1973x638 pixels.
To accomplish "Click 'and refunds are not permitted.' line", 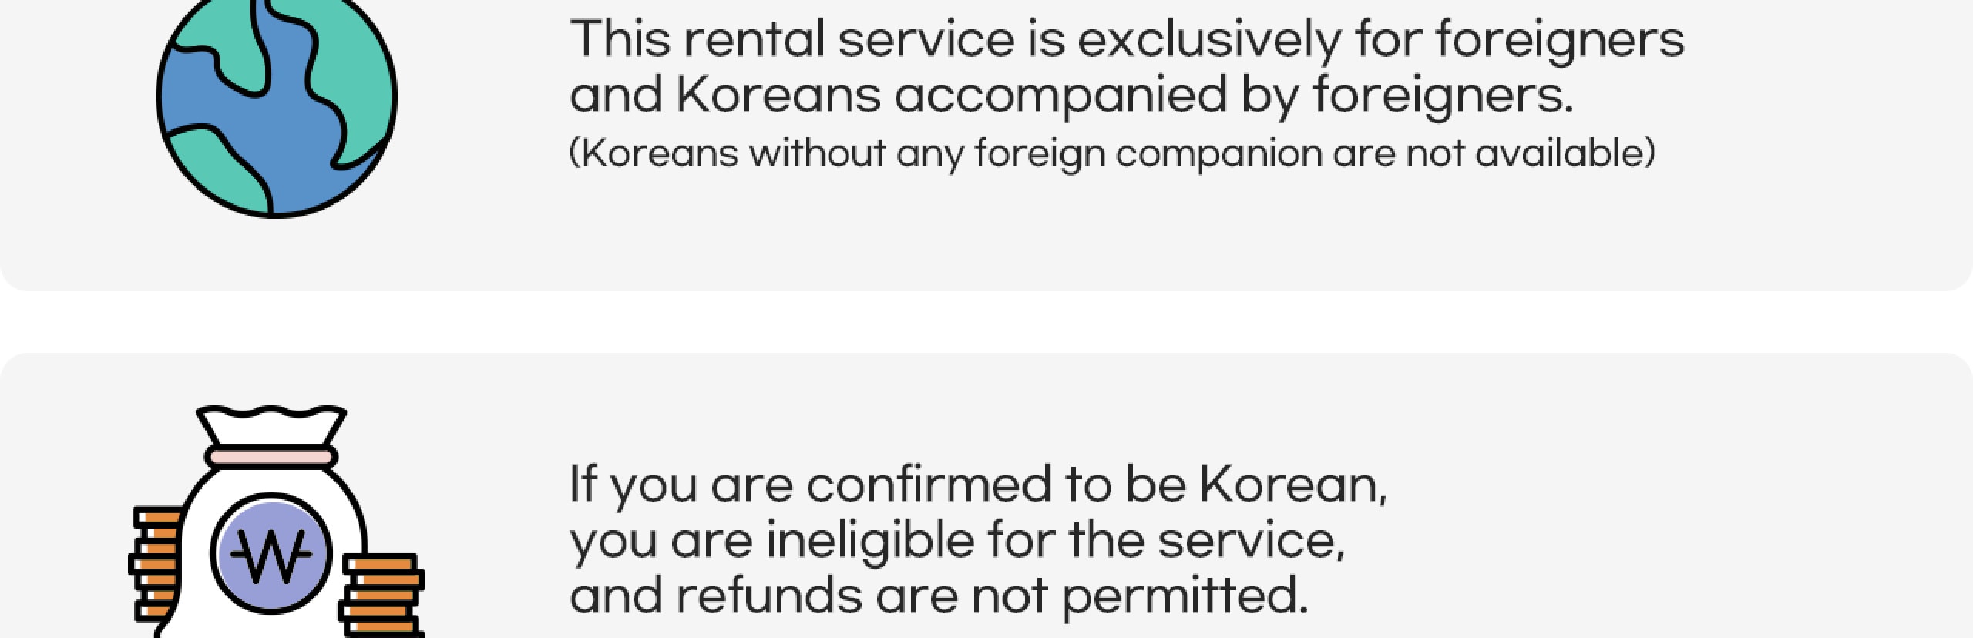I will [x=939, y=596].
